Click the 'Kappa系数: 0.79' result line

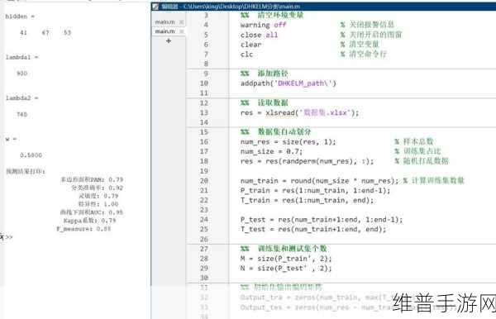(x=90, y=221)
